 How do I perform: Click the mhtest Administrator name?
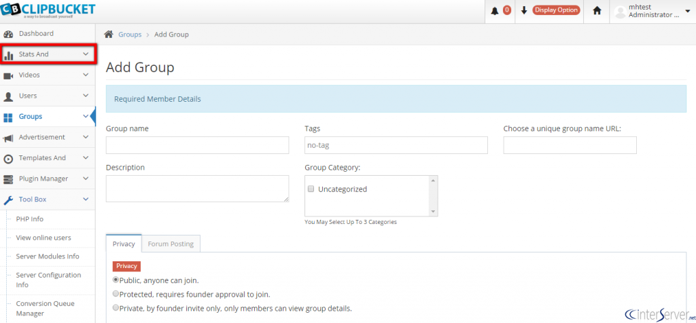click(654, 11)
